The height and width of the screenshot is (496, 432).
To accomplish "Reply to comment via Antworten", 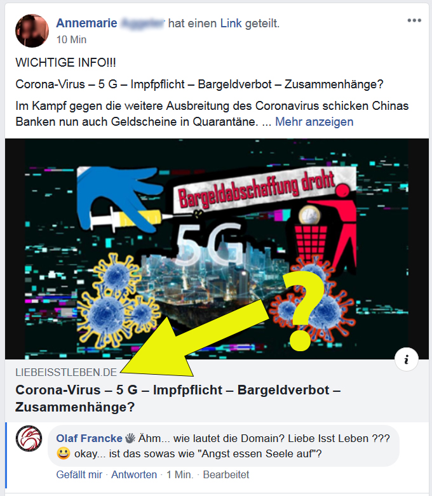I will pos(134,474).
